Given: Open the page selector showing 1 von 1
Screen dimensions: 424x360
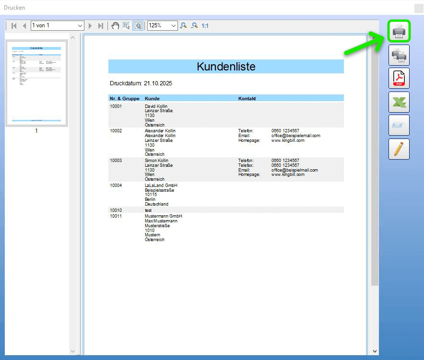Looking at the screenshot, I should [x=57, y=25].
